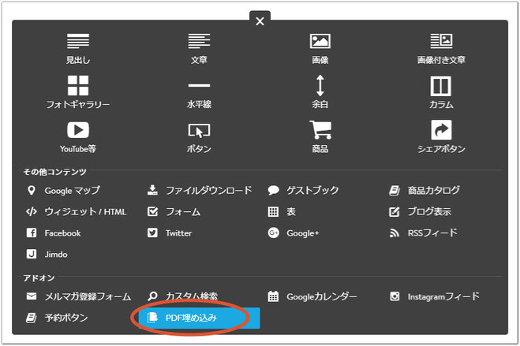Add Googleカレンダー addon

pos(312,296)
